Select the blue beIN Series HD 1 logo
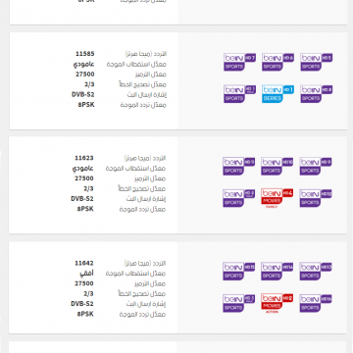353x353 pixels. (277, 94)
